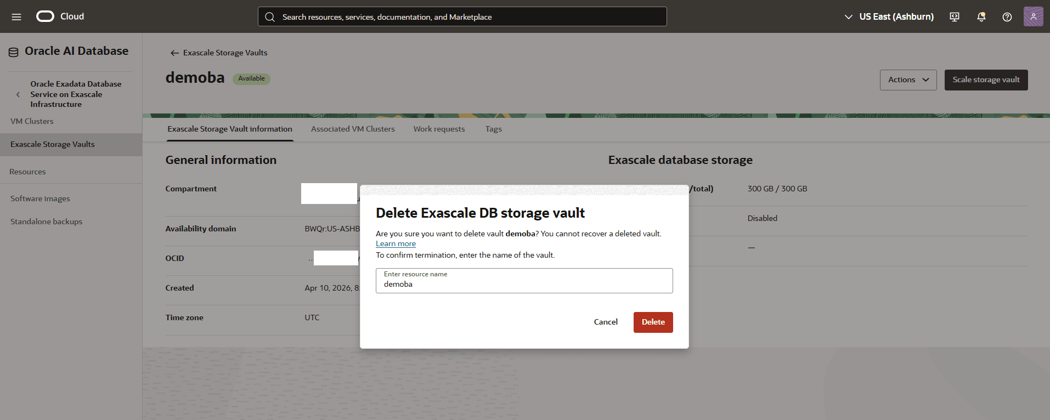The width and height of the screenshot is (1050, 420).
Task: Click the 'General information' heading
Action: [221, 160]
